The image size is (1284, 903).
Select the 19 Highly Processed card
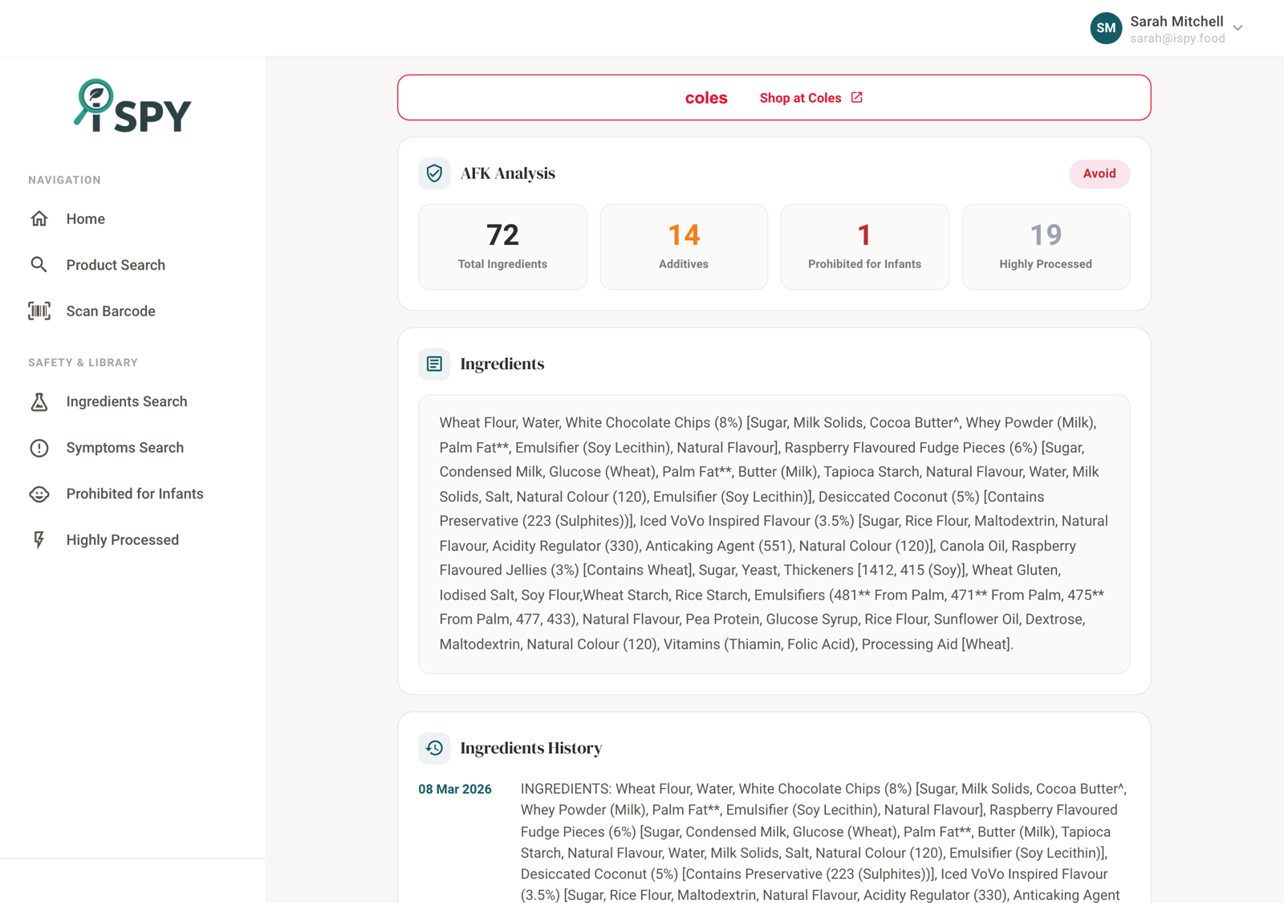1046,246
